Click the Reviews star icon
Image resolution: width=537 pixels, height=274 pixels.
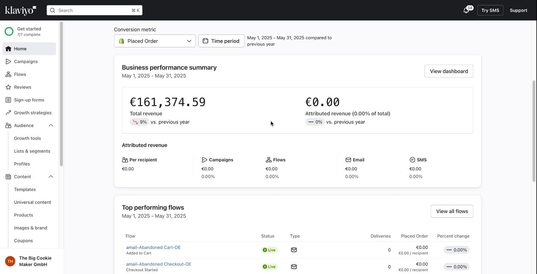point(8,87)
